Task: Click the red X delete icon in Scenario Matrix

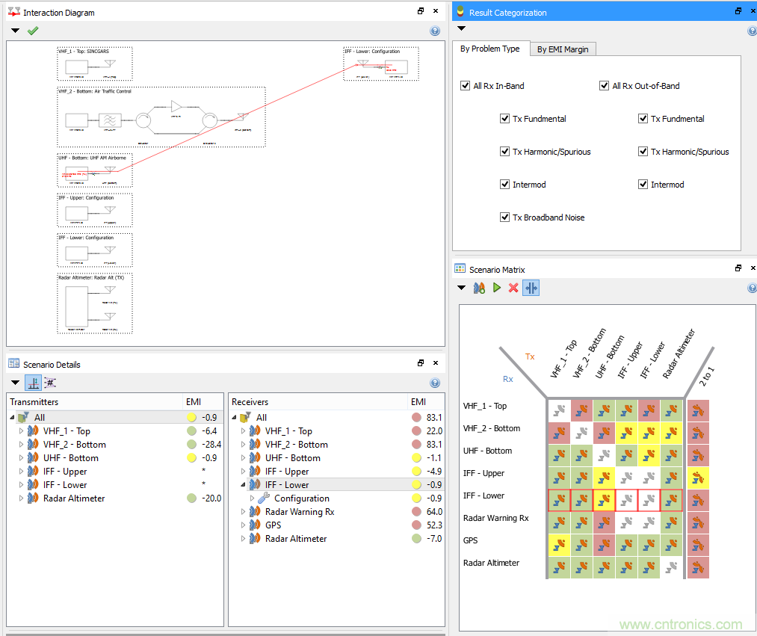Action: 513,288
